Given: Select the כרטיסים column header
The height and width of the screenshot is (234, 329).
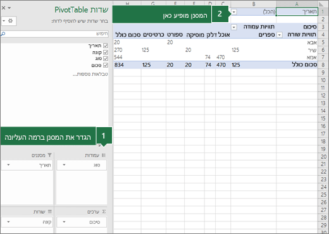Looking at the screenshot, I should coord(154,35).
